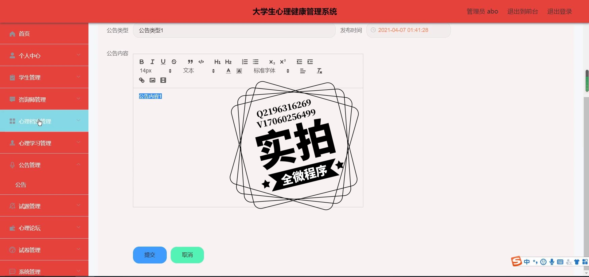
Task: Insert a hyperlink in the editor
Action: point(142,80)
